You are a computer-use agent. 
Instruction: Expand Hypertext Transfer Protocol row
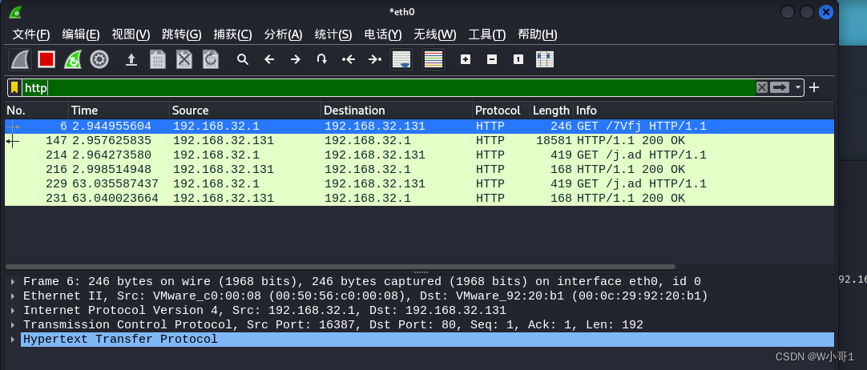pos(13,339)
